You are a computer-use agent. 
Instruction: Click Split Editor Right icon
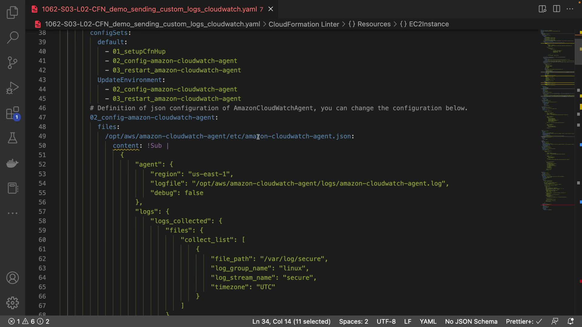click(557, 9)
